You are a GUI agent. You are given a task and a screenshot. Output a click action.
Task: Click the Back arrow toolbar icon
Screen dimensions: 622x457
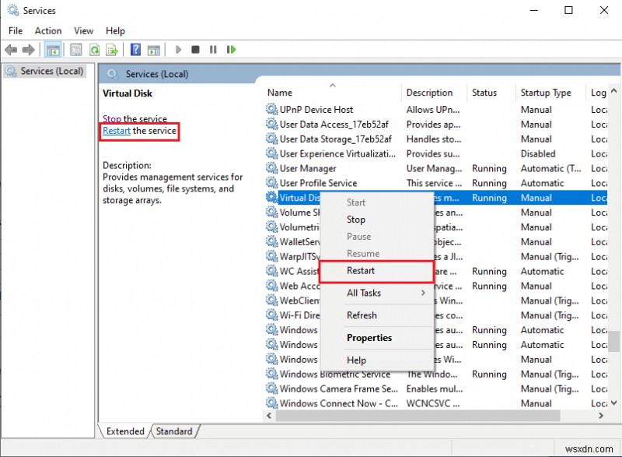11,50
